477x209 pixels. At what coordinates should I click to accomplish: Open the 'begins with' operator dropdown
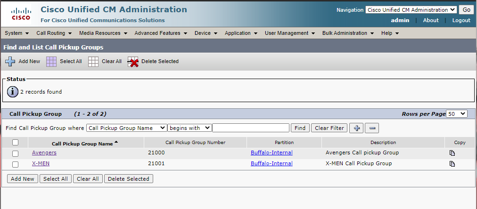(189, 128)
